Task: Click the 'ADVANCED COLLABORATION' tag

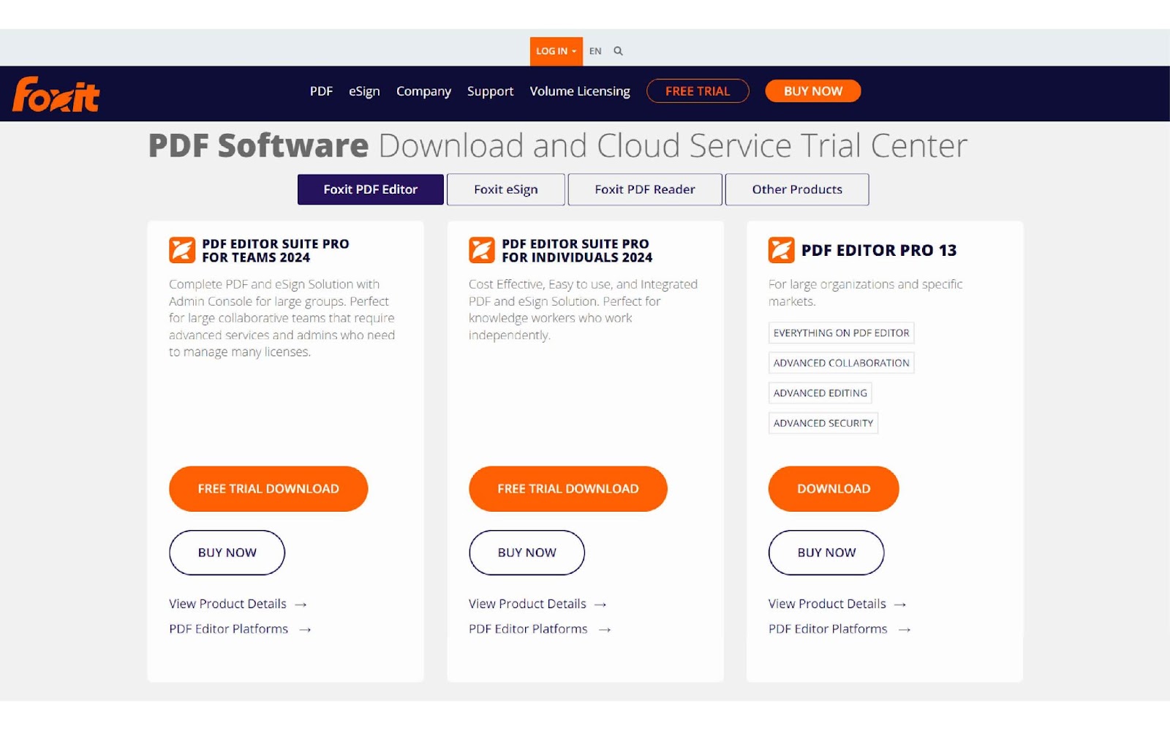Action: (x=842, y=363)
